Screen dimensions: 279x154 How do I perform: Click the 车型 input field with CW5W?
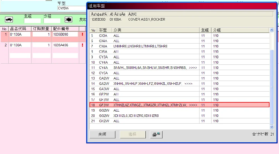(x=72, y=8)
